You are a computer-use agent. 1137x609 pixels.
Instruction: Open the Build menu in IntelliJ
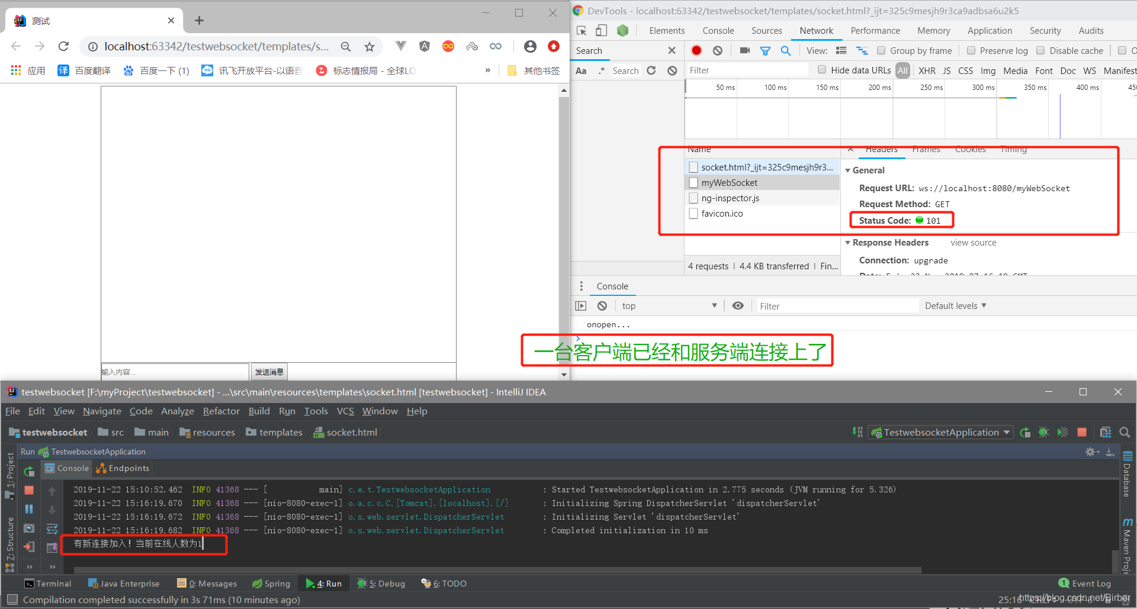pos(259,411)
